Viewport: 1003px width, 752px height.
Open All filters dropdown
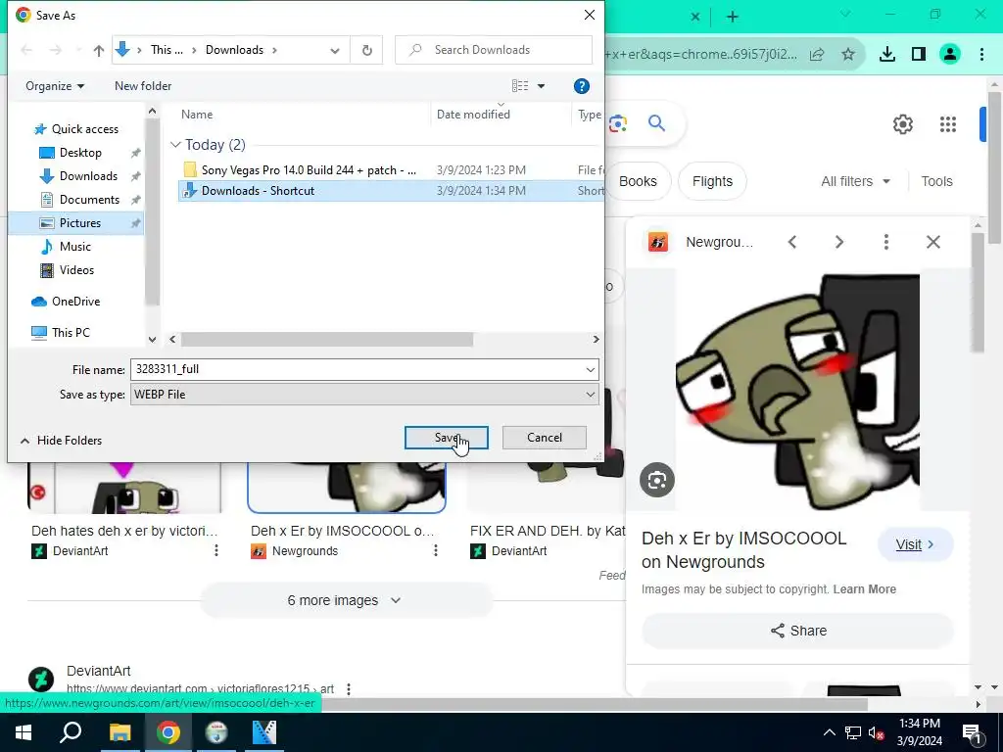pos(855,181)
